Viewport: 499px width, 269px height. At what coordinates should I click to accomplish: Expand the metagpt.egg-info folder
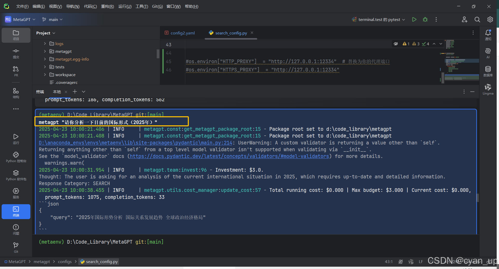(x=45, y=59)
